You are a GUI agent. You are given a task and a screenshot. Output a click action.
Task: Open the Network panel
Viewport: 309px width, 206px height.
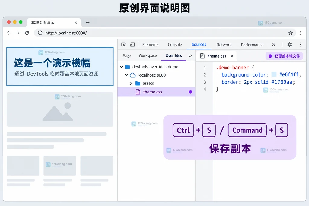[x=224, y=45]
